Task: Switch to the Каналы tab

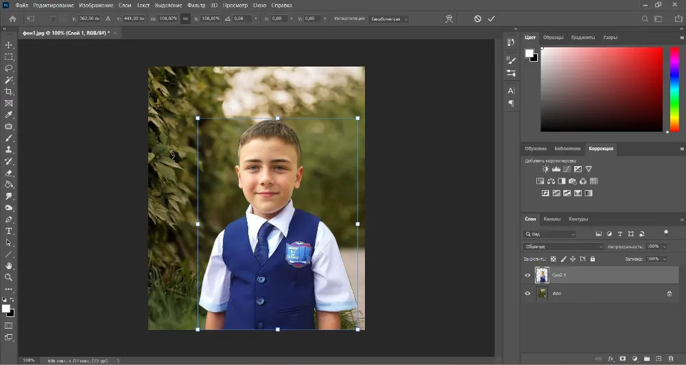Action: (552, 220)
